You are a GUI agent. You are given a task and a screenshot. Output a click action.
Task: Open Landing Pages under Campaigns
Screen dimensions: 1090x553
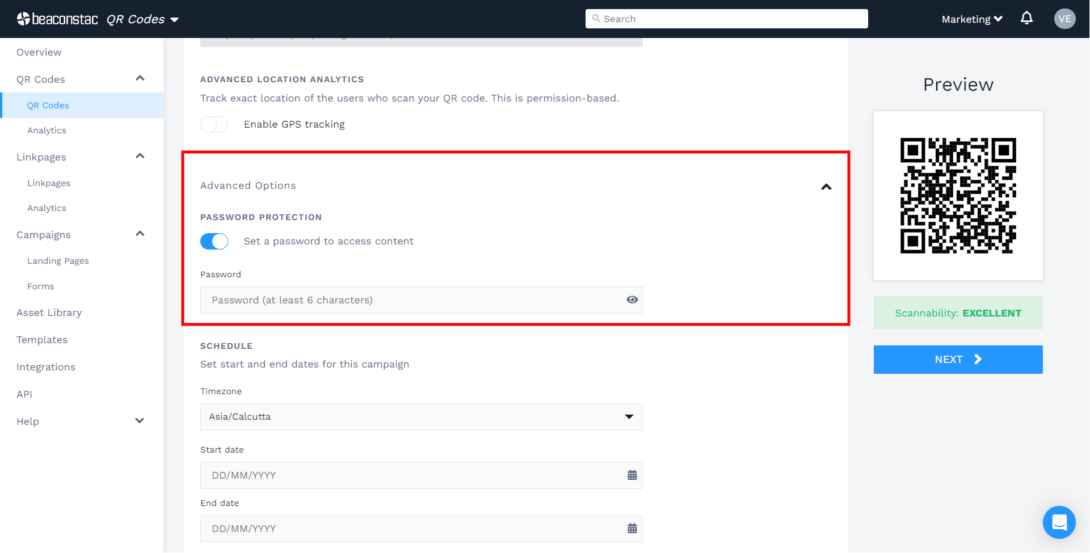click(58, 261)
